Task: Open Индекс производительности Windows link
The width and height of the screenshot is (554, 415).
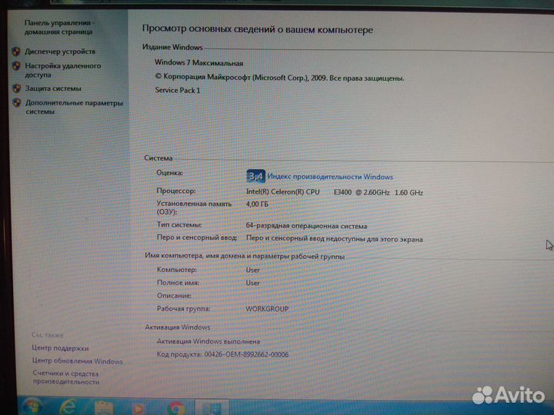Action: [x=330, y=177]
